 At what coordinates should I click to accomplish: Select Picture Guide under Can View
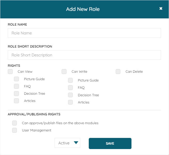coord(16,79)
